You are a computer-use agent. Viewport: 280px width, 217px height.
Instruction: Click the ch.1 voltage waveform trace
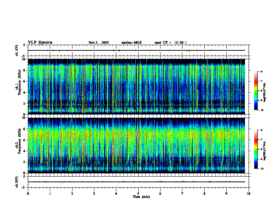click(x=136, y=50)
